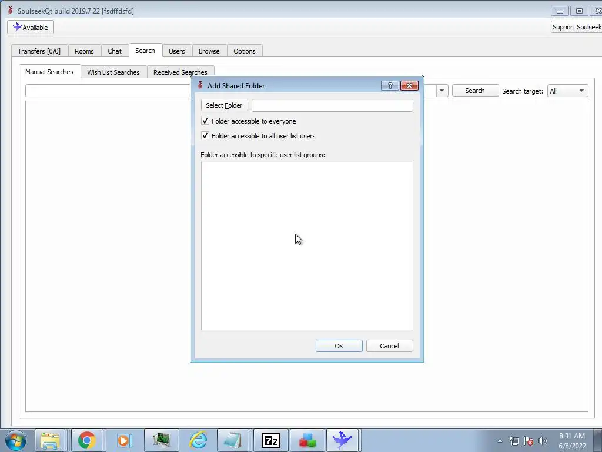Open 7-Zip from the taskbar

pos(270,440)
